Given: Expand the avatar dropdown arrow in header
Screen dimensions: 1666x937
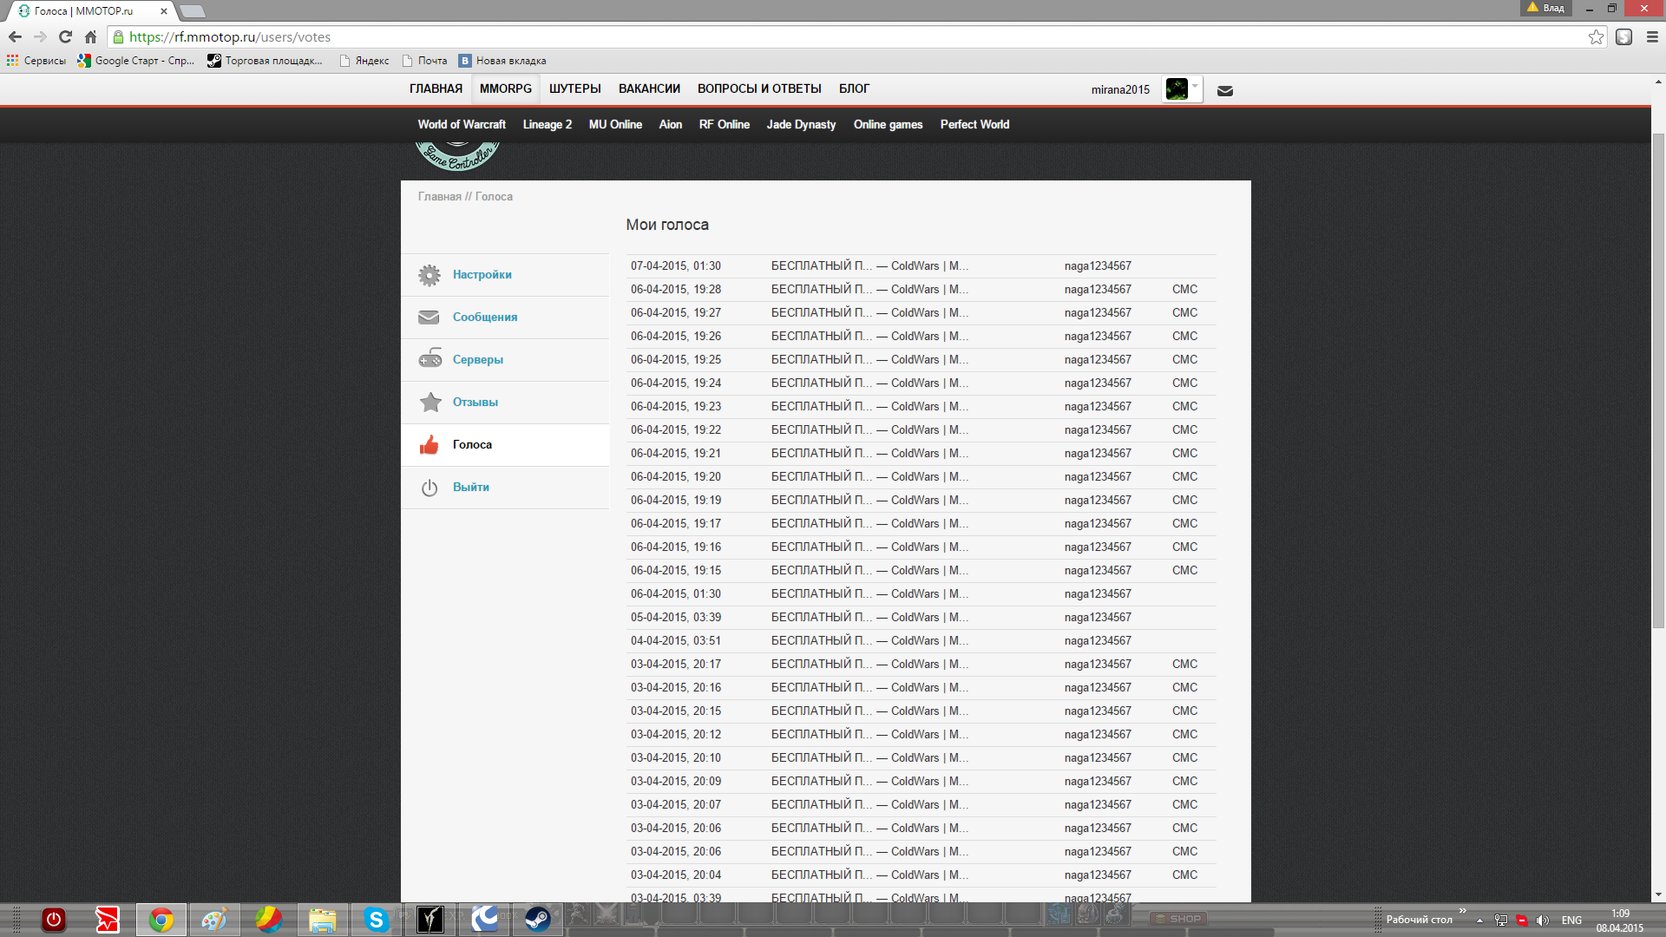Looking at the screenshot, I should (x=1196, y=86).
